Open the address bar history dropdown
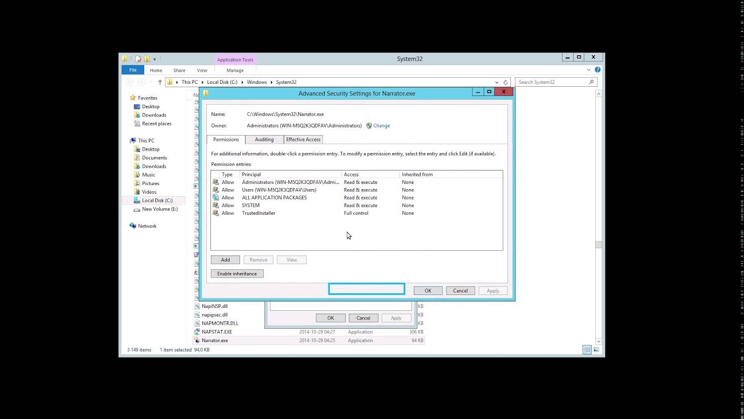 pos(496,82)
